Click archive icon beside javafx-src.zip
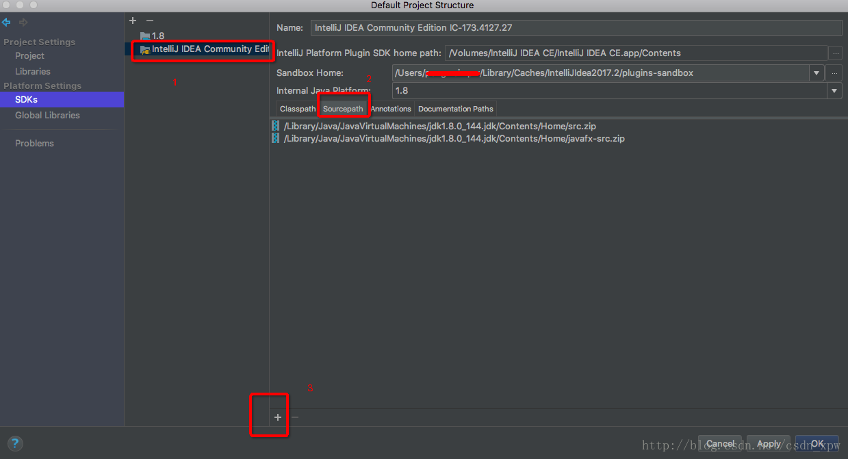This screenshot has height=459, width=848. pyautogui.click(x=276, y=138)
